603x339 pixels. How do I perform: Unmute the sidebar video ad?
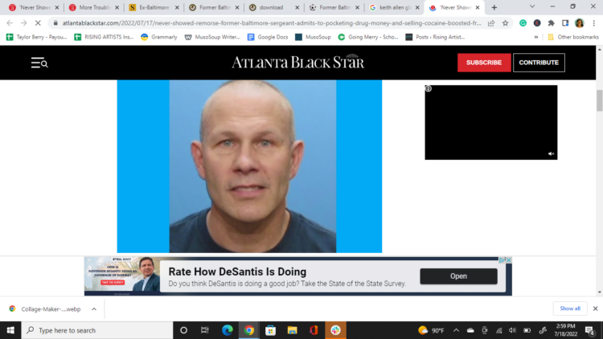coord(551,153)
